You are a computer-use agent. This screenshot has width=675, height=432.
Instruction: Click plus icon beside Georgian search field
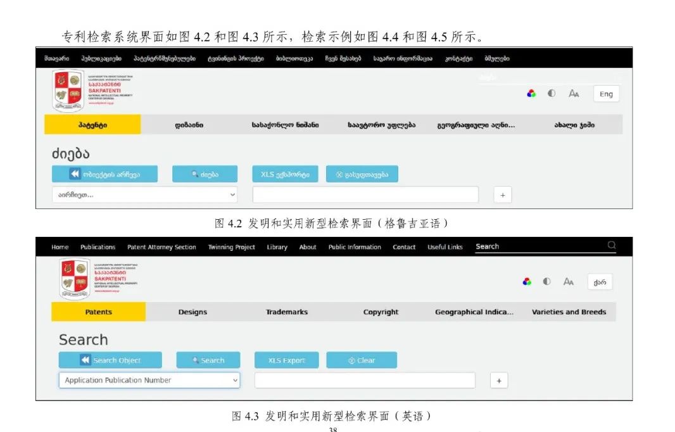pos(502,195)
